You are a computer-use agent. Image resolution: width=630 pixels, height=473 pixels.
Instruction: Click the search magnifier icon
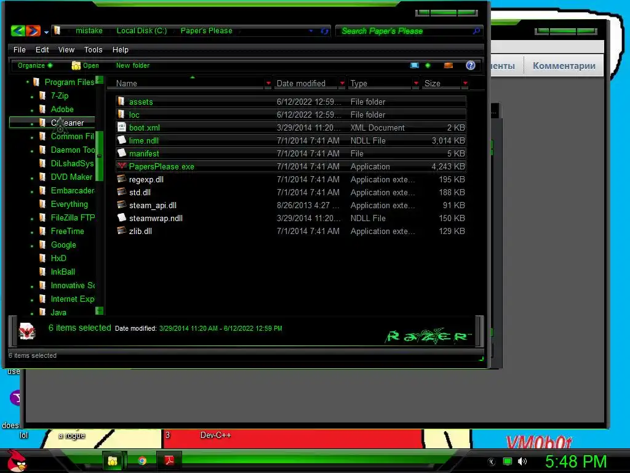point(477,31)
